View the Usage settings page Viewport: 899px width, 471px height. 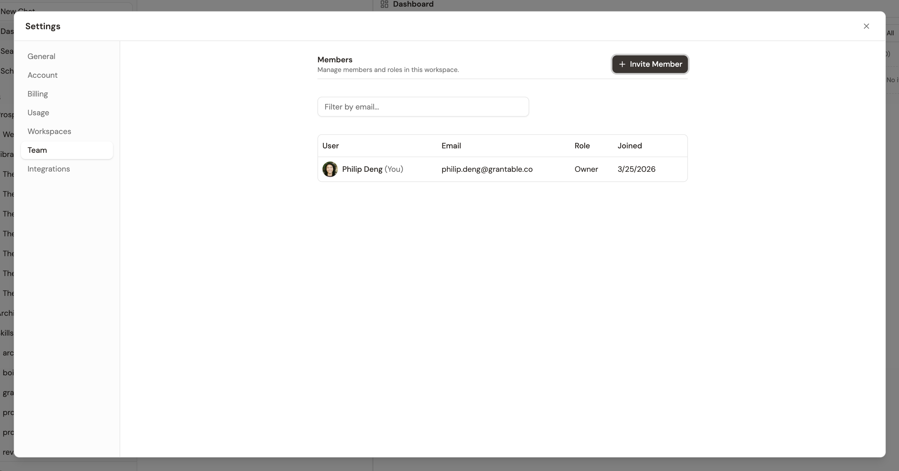click(x=38, y=113)
